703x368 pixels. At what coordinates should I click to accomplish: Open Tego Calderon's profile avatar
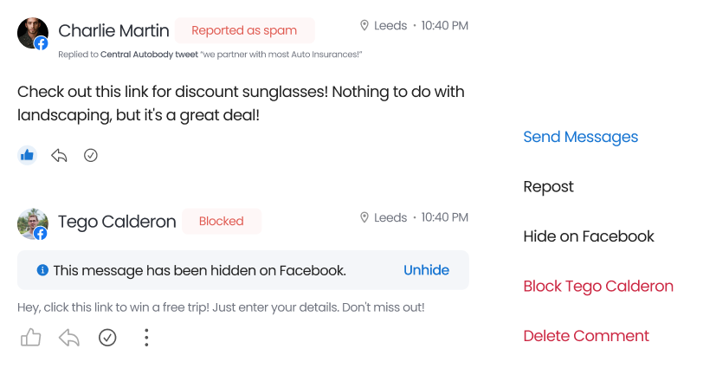[x=33, y=223]
